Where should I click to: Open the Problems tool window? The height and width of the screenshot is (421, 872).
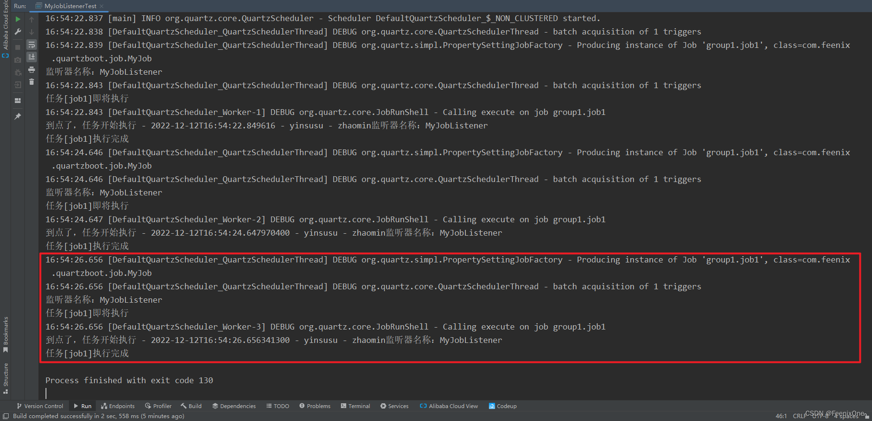point(315,406)
